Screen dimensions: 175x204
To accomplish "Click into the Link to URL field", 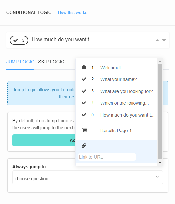I will click(x=107, y=157).
